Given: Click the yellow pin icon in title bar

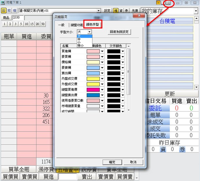Looking at the screenshot, I should tap(158, 3).
